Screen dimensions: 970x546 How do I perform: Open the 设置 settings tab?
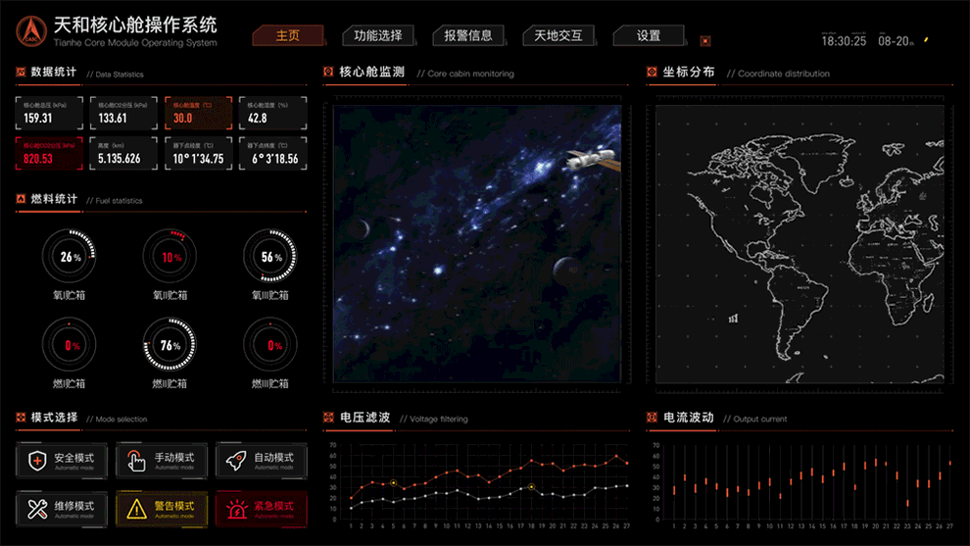click(649, 36)
